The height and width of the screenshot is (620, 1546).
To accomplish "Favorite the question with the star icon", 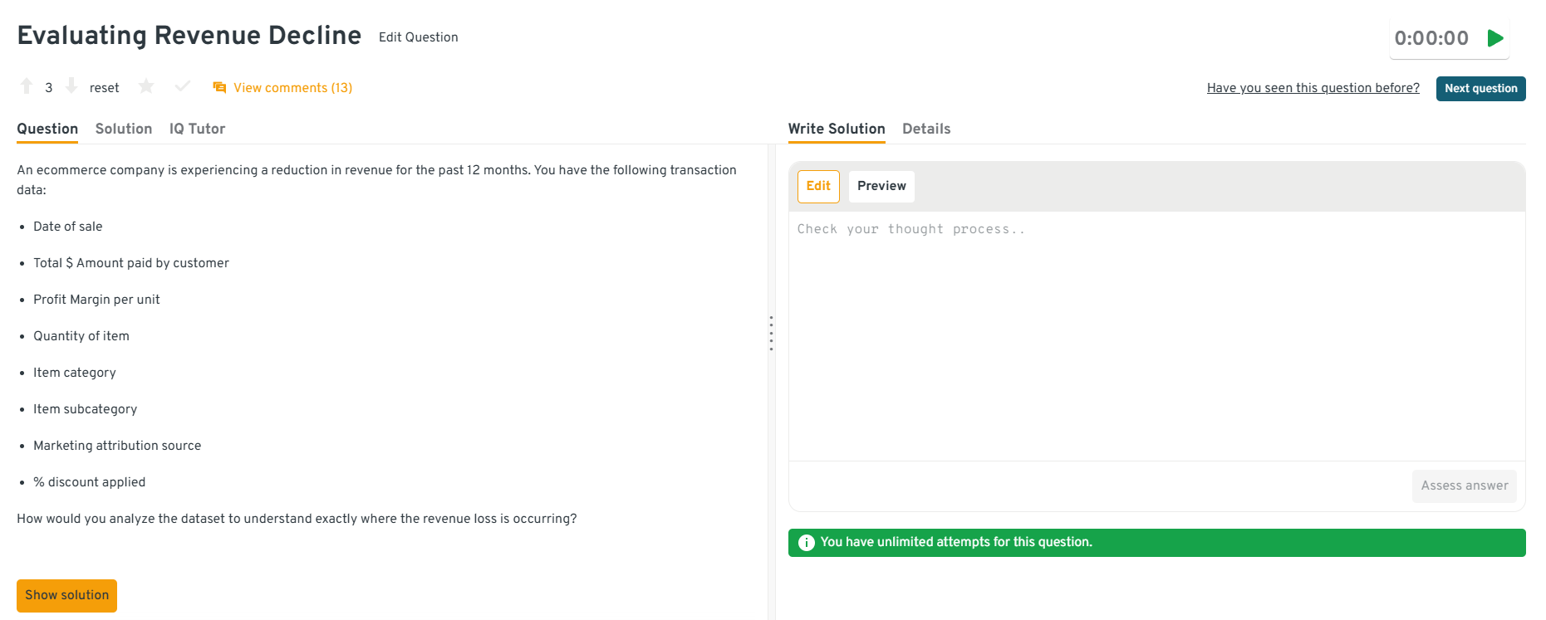I will point(146,86).
